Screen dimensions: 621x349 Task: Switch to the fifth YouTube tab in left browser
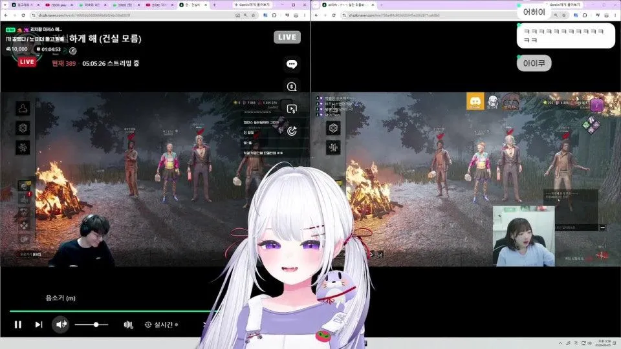[x=158, y=5]
